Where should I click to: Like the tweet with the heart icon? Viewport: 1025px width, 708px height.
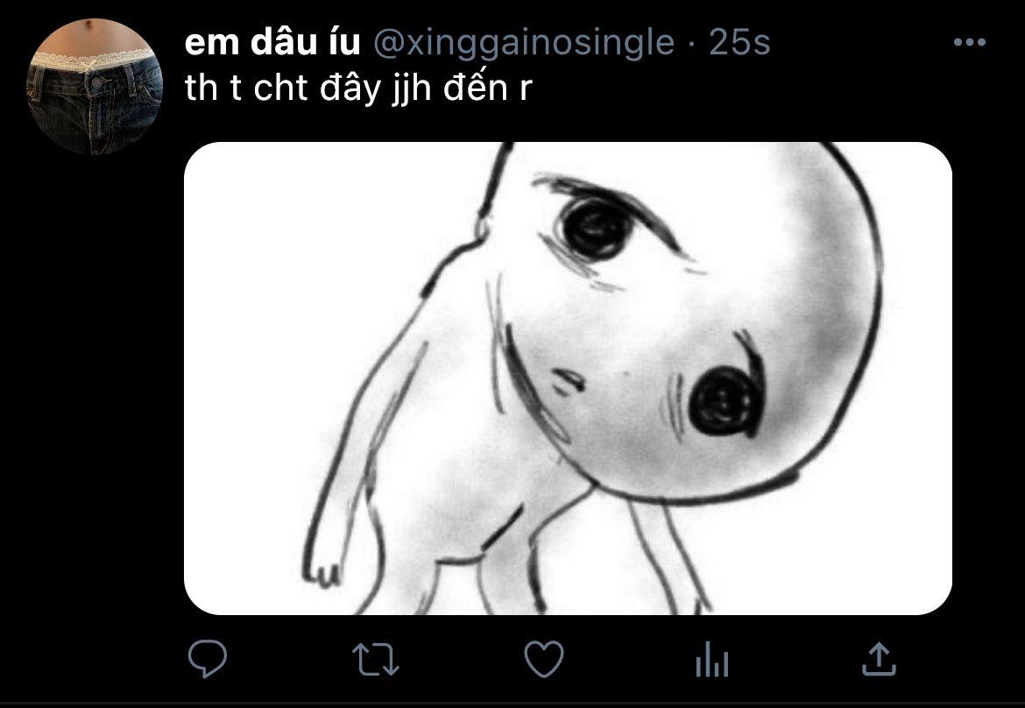click(x=544, y=659)
